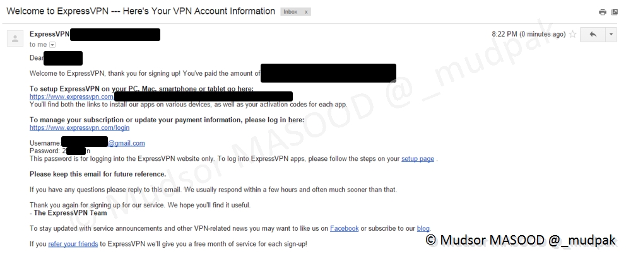The height and width of the screenshot is (254, 626).
Task: Print this email using the printer icon
Action: coord(602,12)
